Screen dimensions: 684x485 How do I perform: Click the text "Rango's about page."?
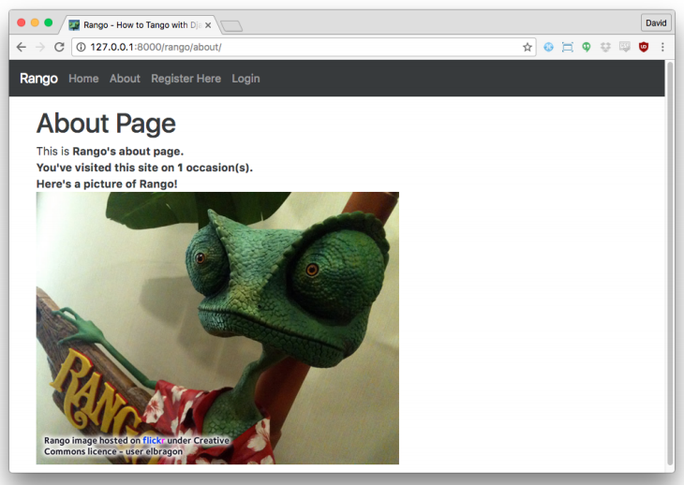(x=127, y=152)
